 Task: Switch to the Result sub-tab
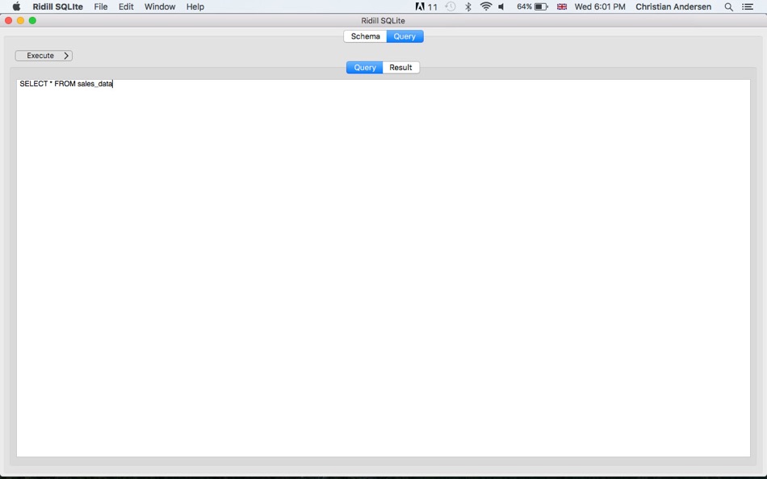(x=400, y=68)
